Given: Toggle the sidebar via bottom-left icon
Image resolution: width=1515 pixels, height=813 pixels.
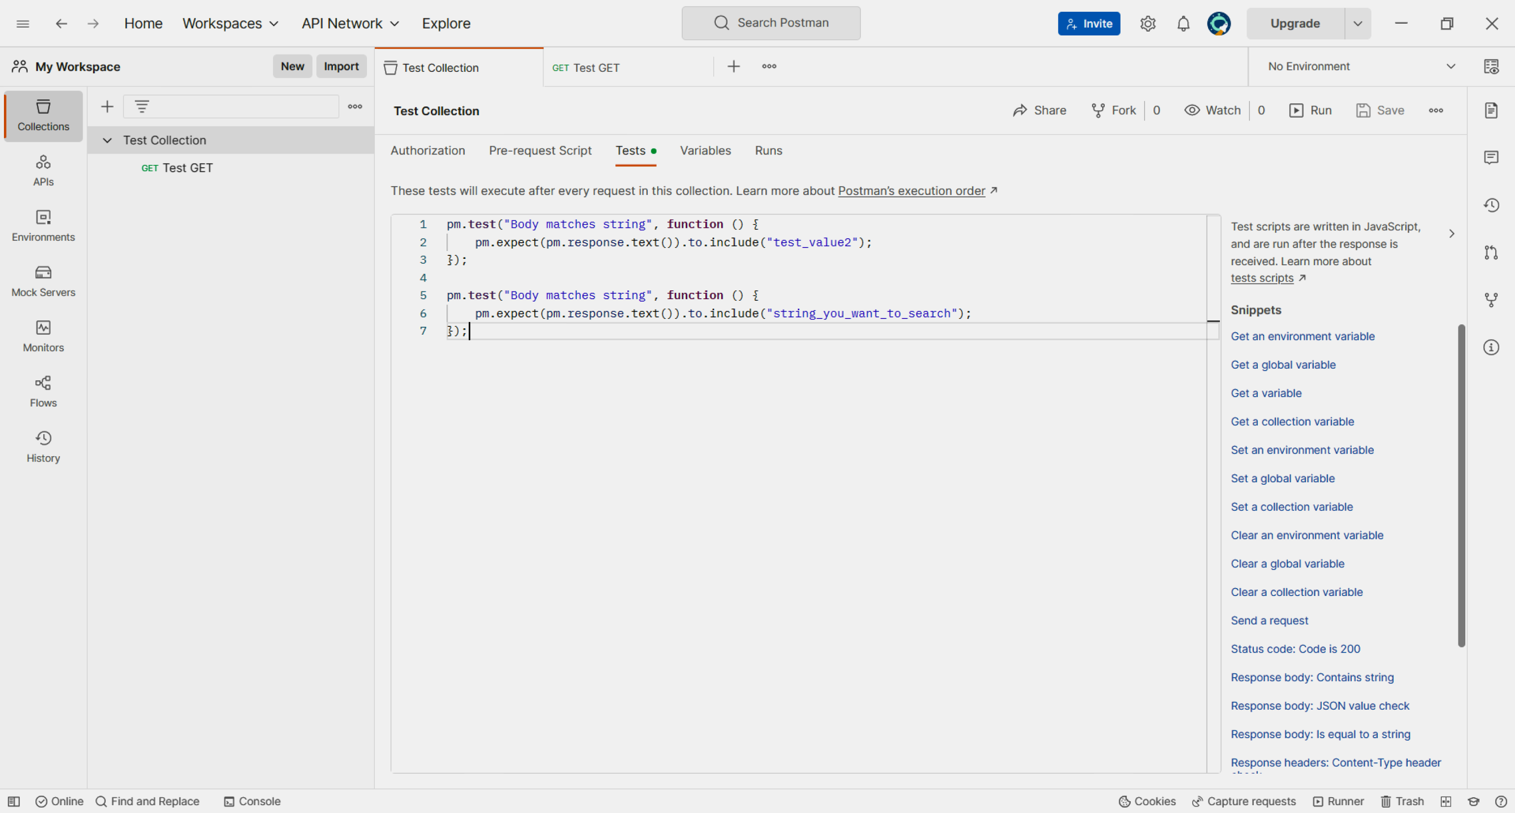Looking at the screenshot, I should pyautogui.click(x=14, y=801).
